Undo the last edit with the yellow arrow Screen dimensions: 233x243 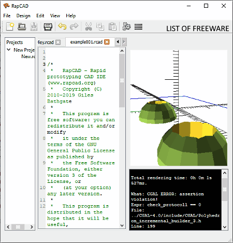62,26
